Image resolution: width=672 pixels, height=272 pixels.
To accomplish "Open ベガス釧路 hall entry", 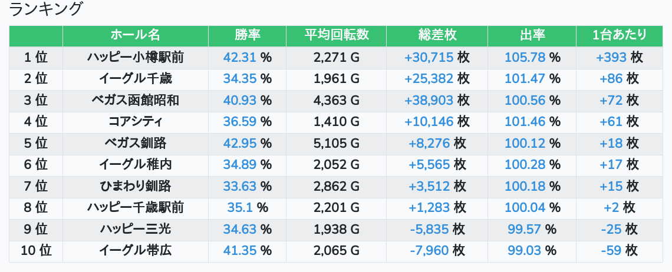I will (x=135, y=144).
